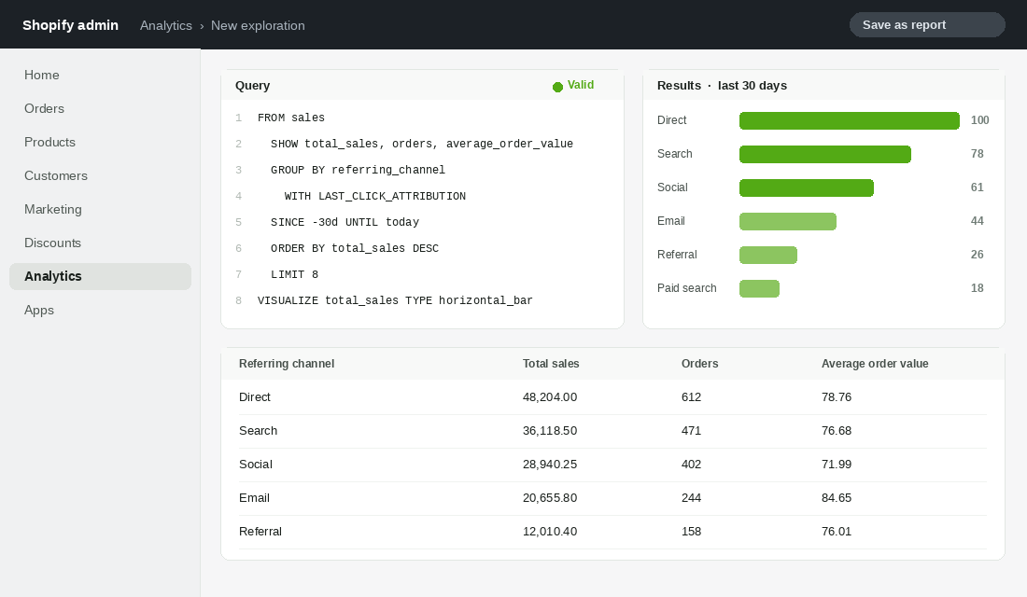Click the WITH LAST_CLICK_ATTRIBUTION line
The height and width of the screenshot is (597, 1027).
(374, 197)
